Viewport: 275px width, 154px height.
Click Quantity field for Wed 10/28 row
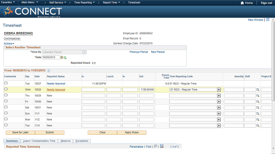[x=234, y=90]
